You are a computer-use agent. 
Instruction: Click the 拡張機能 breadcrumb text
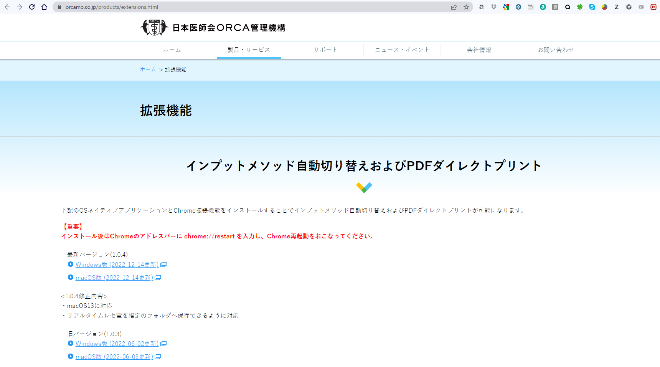175,69
